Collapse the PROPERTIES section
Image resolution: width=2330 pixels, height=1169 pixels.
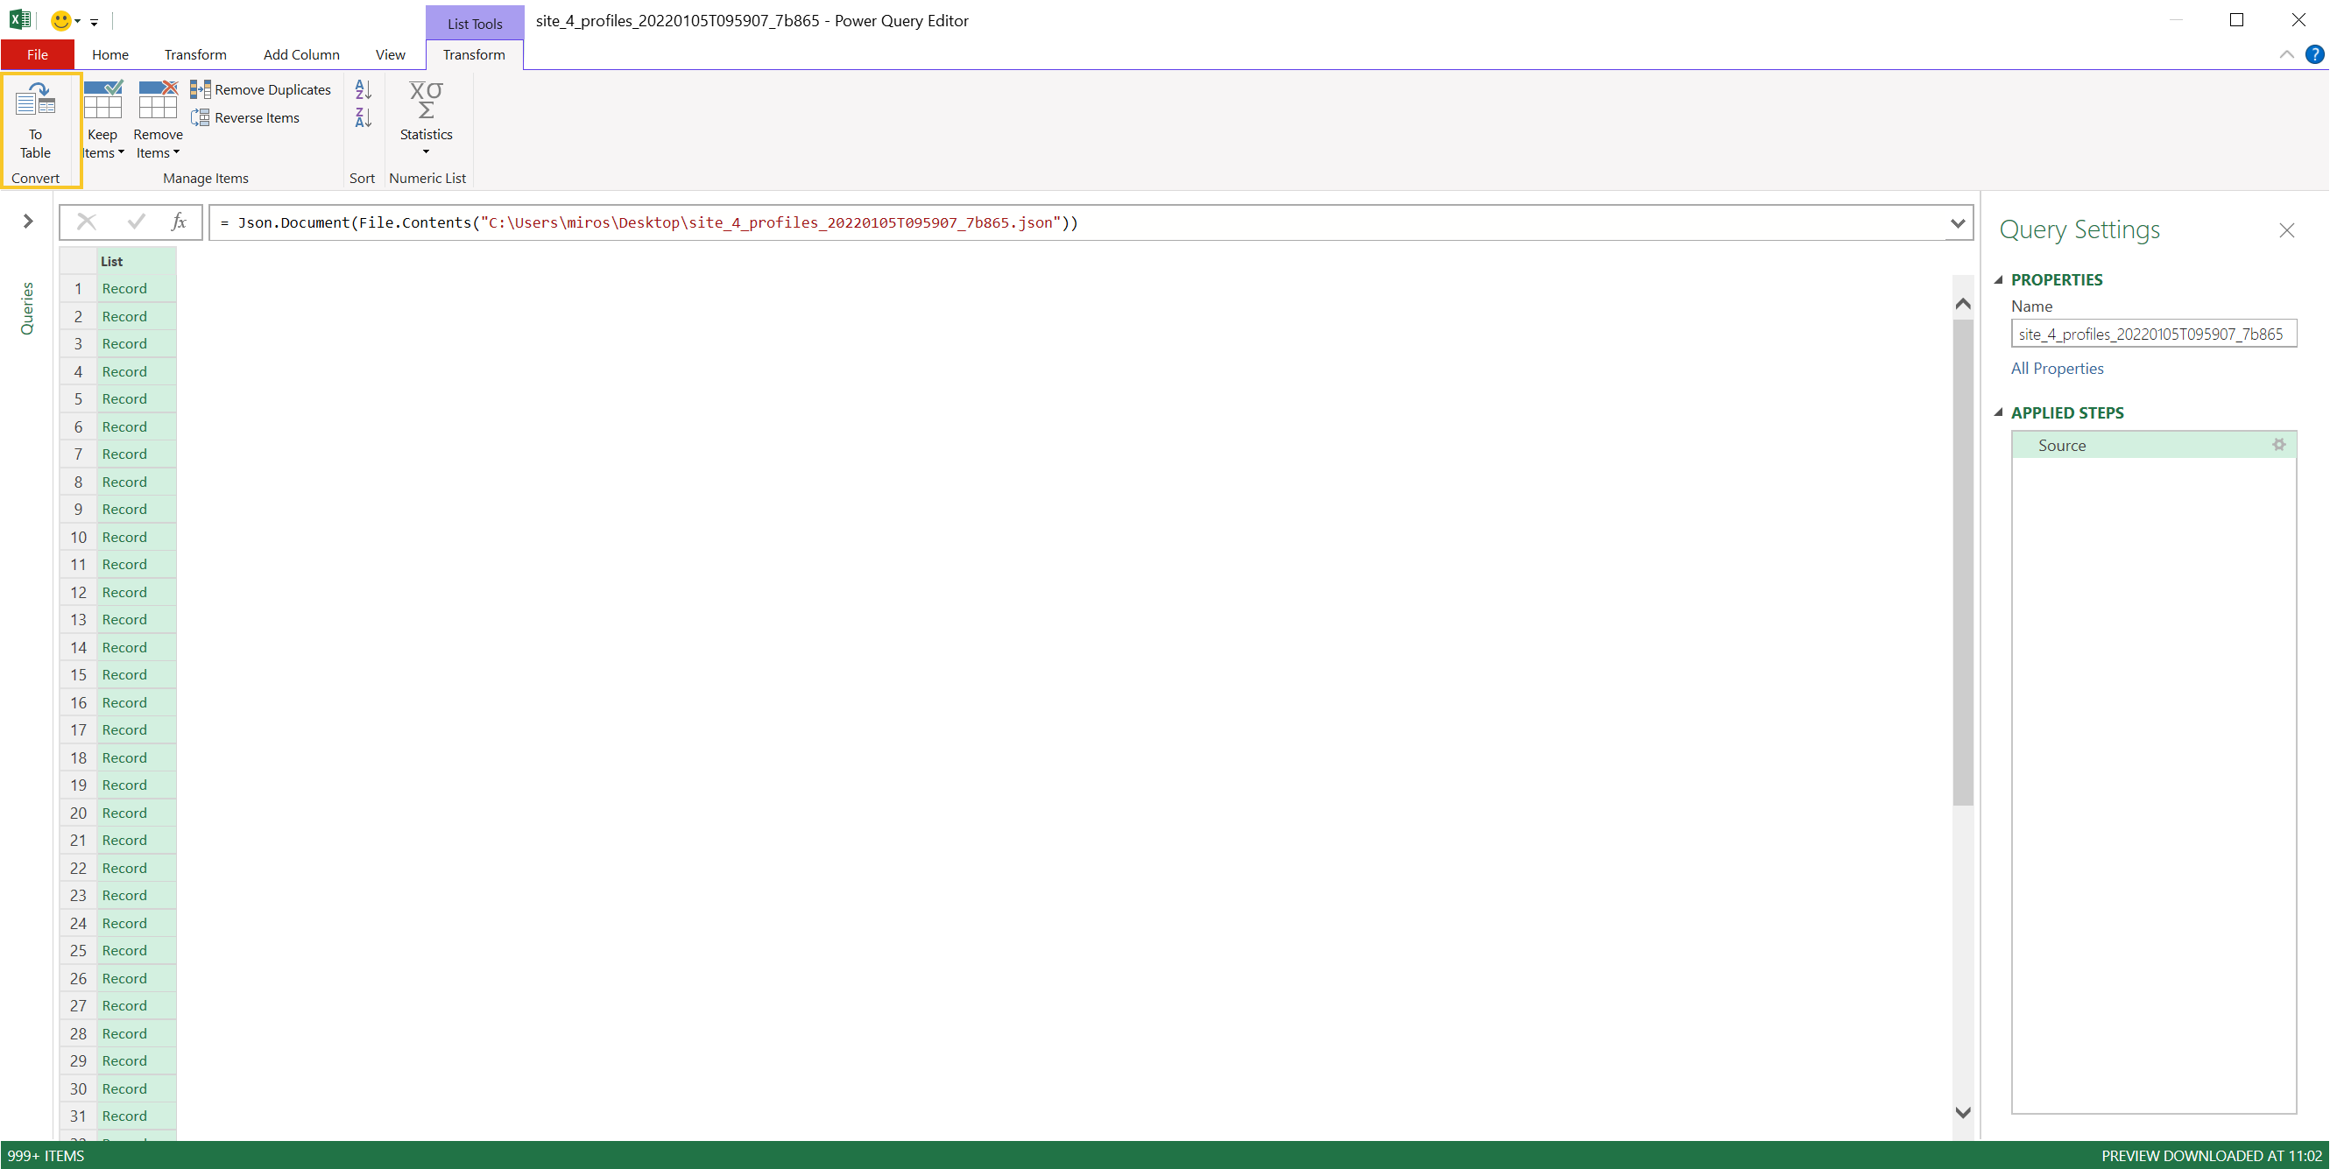pos(1998,279)
